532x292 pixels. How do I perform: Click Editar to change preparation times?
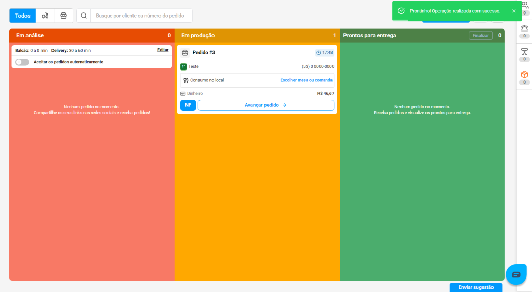163,50
